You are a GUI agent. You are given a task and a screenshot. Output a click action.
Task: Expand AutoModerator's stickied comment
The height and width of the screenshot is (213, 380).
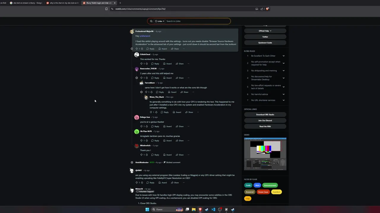pos(132,162)
